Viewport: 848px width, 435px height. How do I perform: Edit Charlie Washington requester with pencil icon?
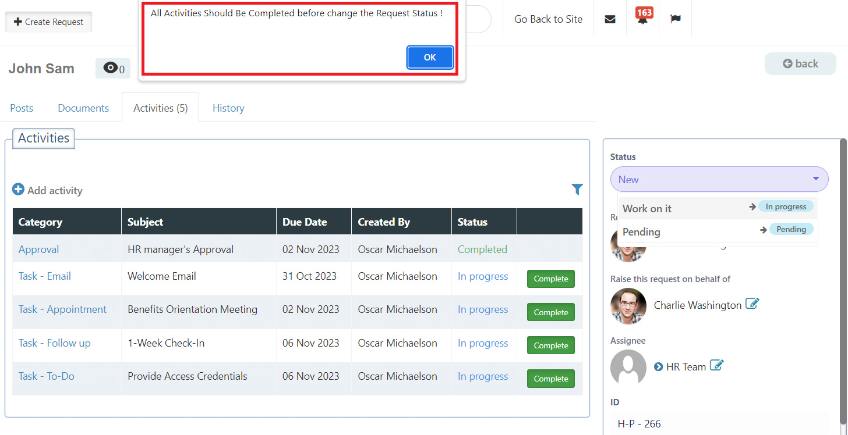click(x=752, y=304)
